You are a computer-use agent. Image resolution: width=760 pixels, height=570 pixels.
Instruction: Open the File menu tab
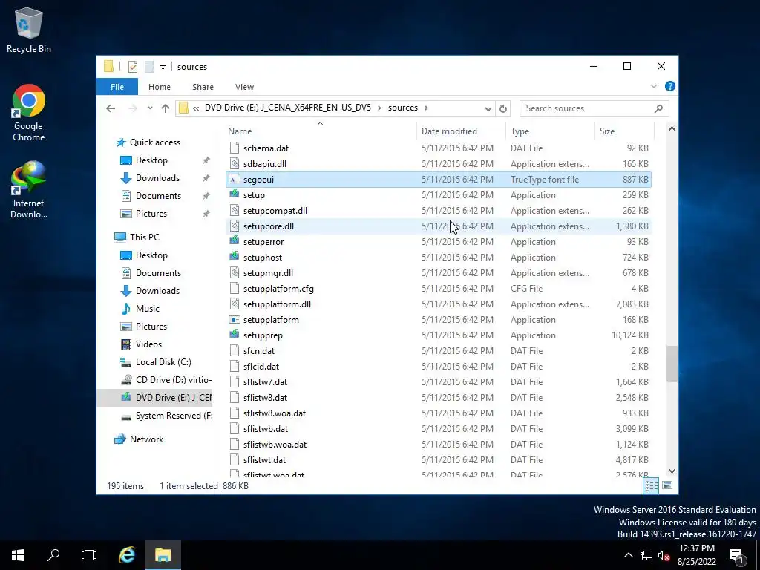(x=117, y=87)
